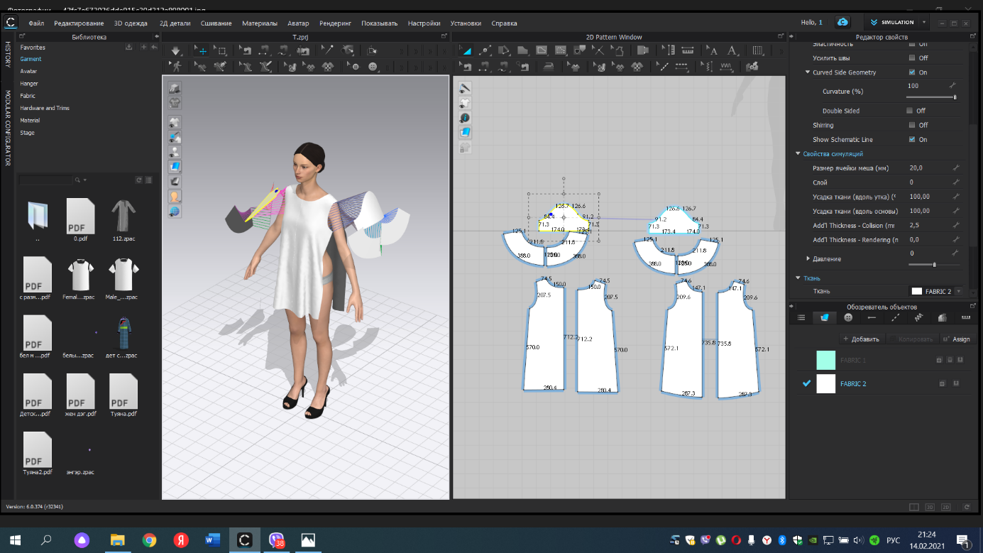This screenshot has height=553, width=983.
Task: Choose the Free Sewing tool in 2D toolbar
Action: (x=504, y=66)
